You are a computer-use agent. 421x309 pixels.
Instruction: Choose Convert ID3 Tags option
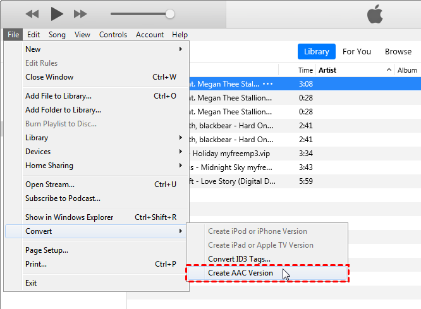click(x=239, y=259)
